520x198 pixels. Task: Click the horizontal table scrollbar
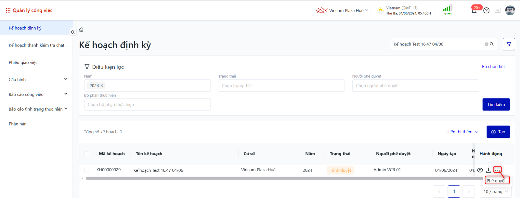[x=280, y=178]
